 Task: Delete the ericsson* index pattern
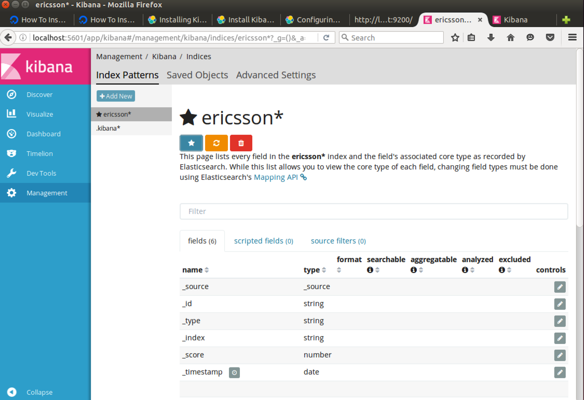coord(241,143)
